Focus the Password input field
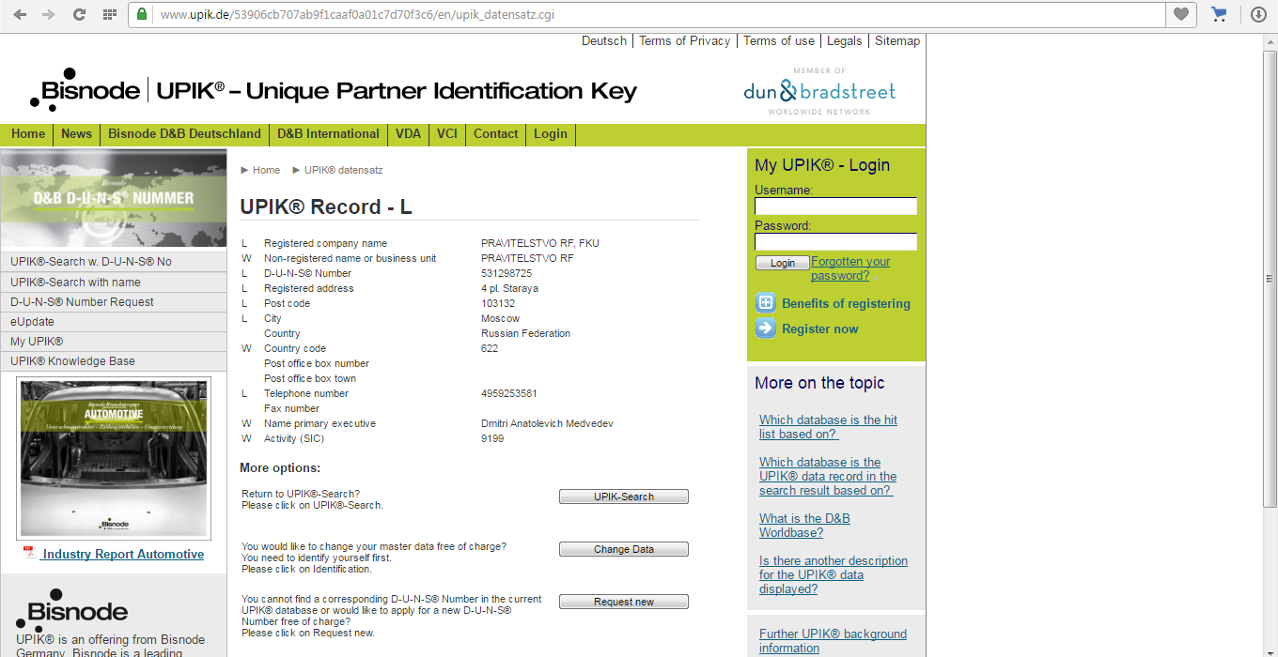The image size is (1278, 657). pyautogui.click(x=835, y=242)
